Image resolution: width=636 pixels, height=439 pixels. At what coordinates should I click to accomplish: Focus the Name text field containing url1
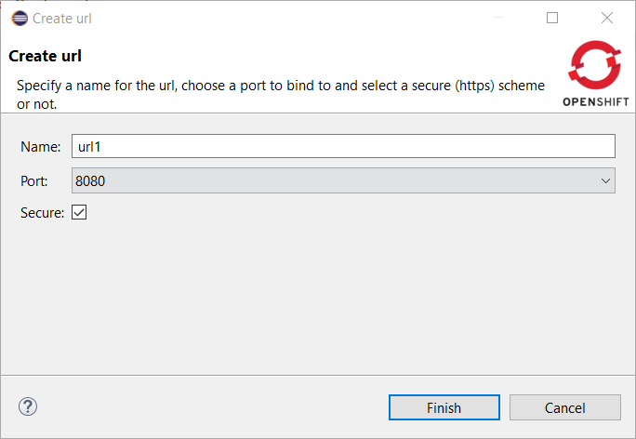(342, 146)
